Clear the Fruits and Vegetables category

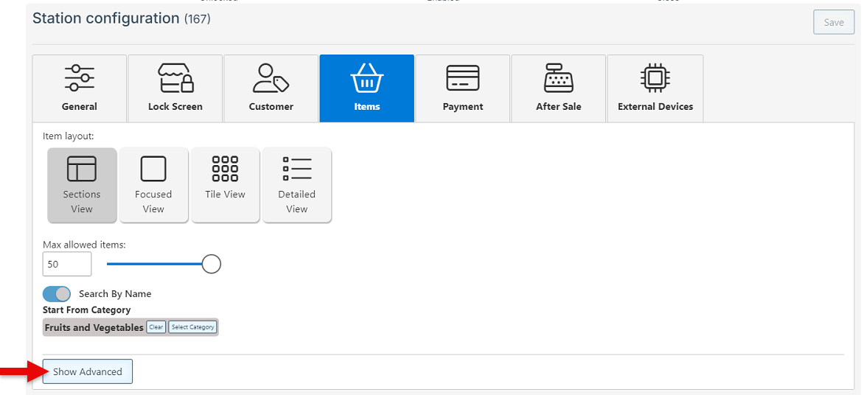(x=156, y=327)
